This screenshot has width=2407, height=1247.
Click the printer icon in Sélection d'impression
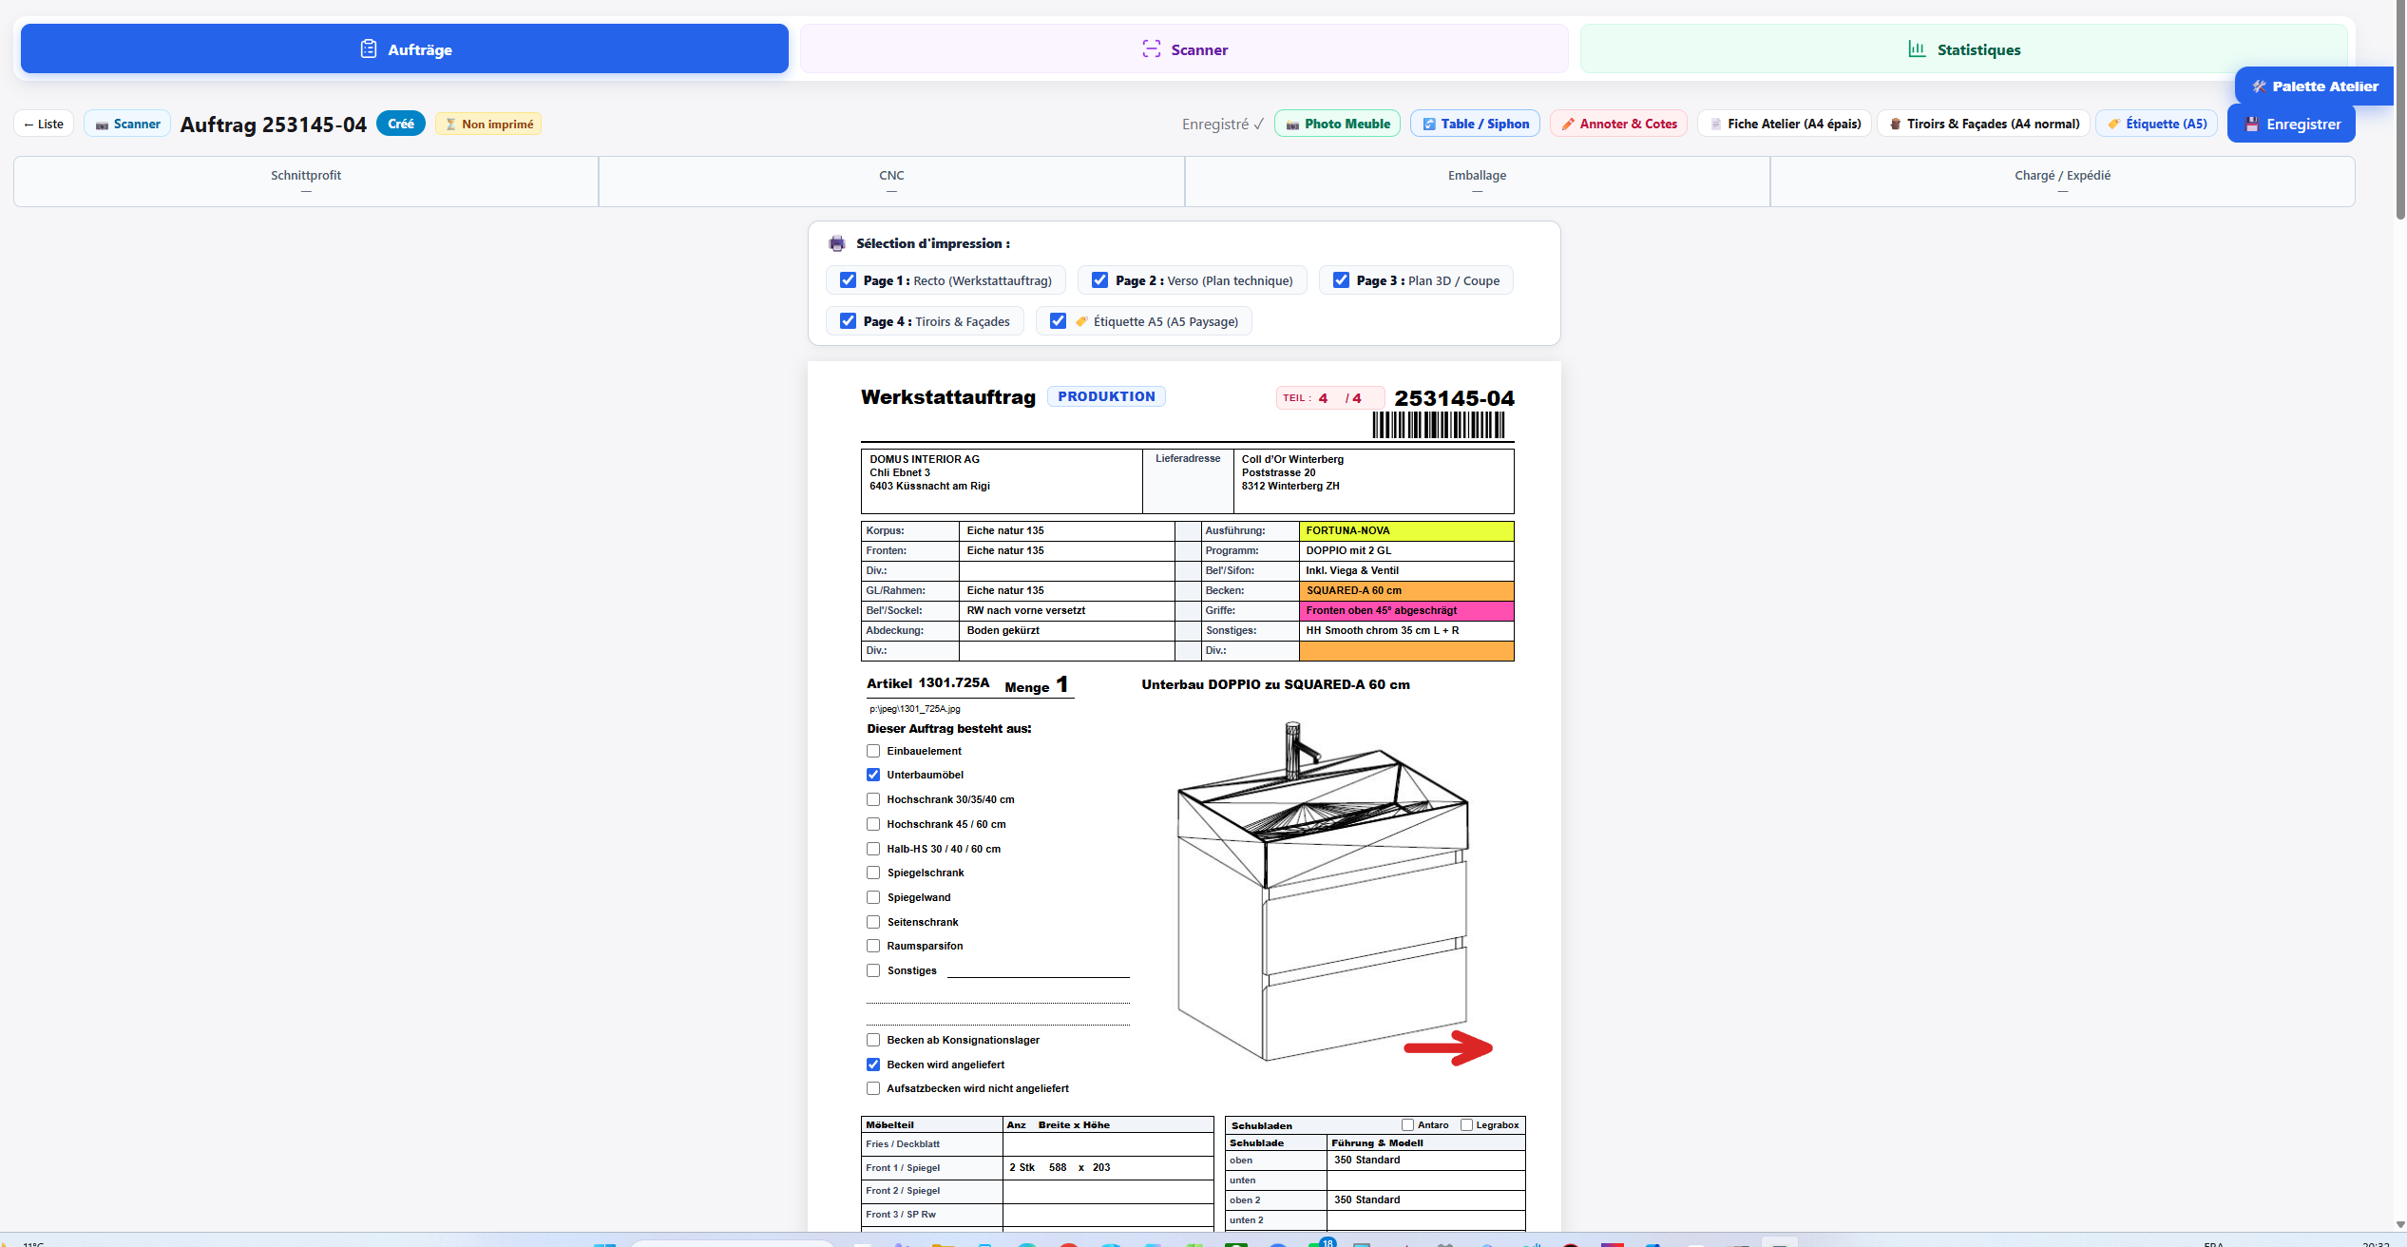(837, 243)
